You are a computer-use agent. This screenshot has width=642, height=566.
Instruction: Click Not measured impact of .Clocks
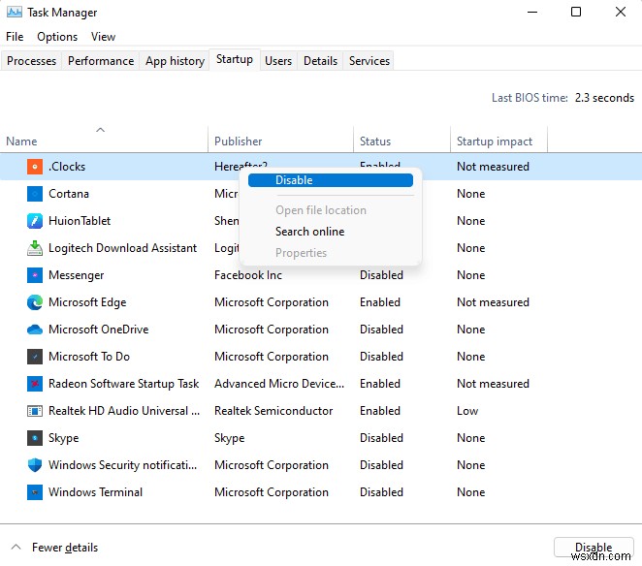click(493, 167)
